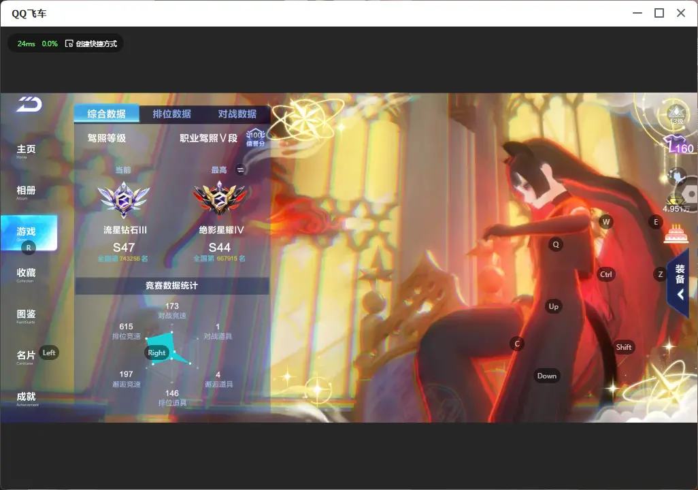Image resolution: width=698 pixels, height=490 pixels.
Task: Tap the Q virtual key overlay
Action: pyautogui.click(x=556, y=244)
